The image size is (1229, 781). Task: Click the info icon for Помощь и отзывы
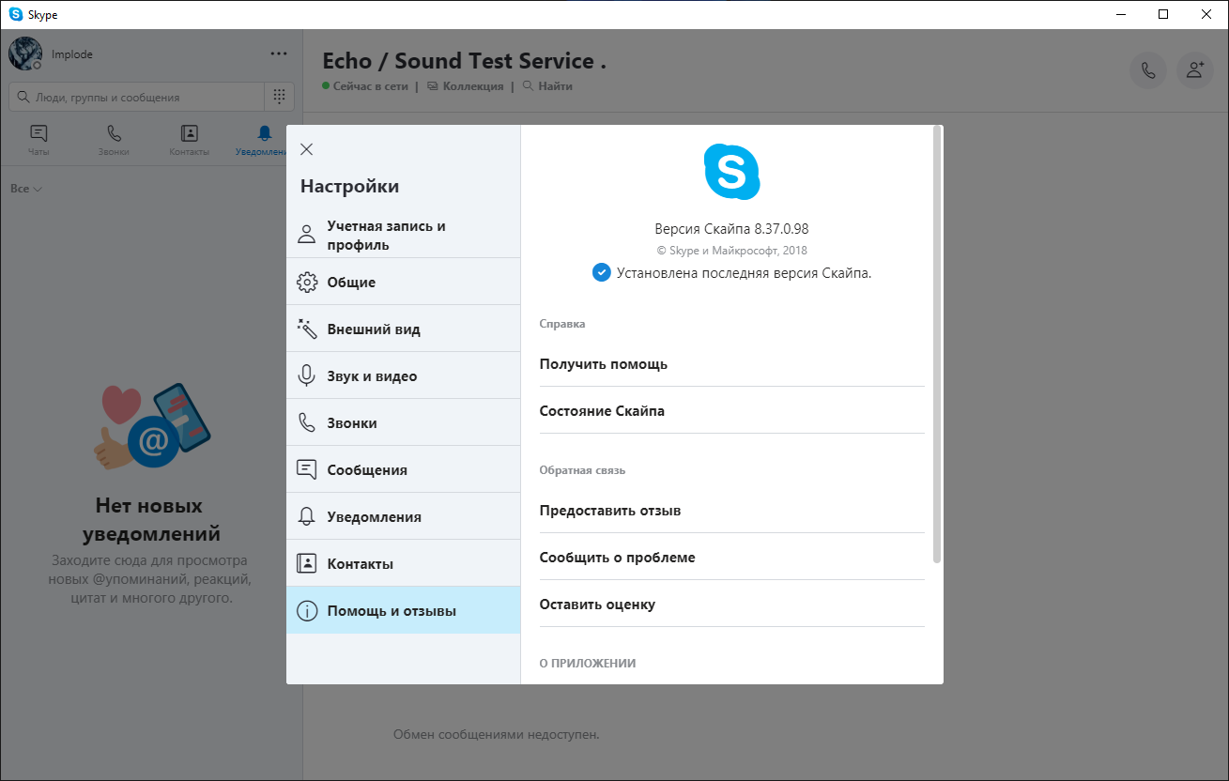(306, 610)
